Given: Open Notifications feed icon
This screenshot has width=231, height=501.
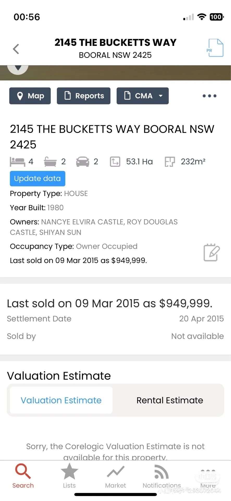Looking at the screenshot, I should tap(161, 472).
